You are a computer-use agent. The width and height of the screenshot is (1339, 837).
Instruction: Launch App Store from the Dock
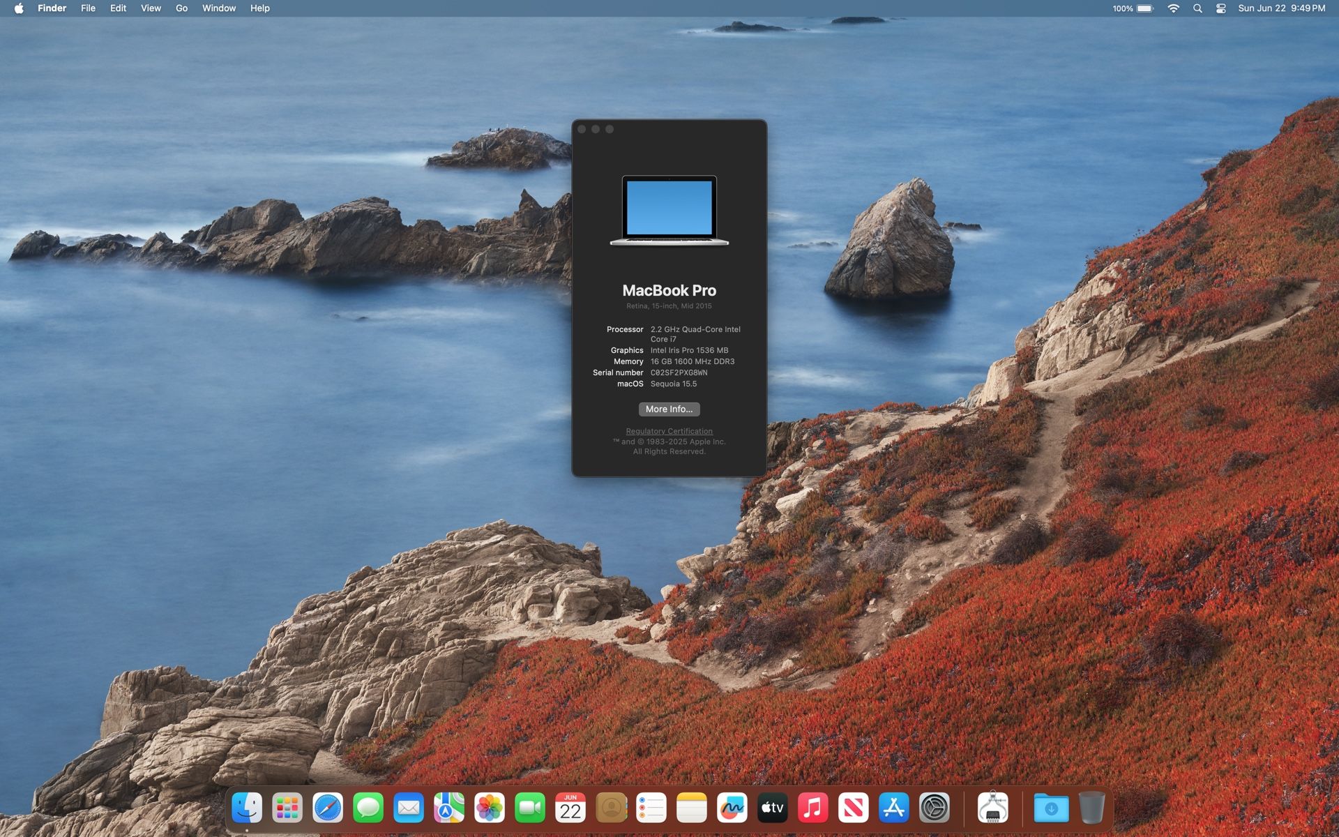coord(894,808)
